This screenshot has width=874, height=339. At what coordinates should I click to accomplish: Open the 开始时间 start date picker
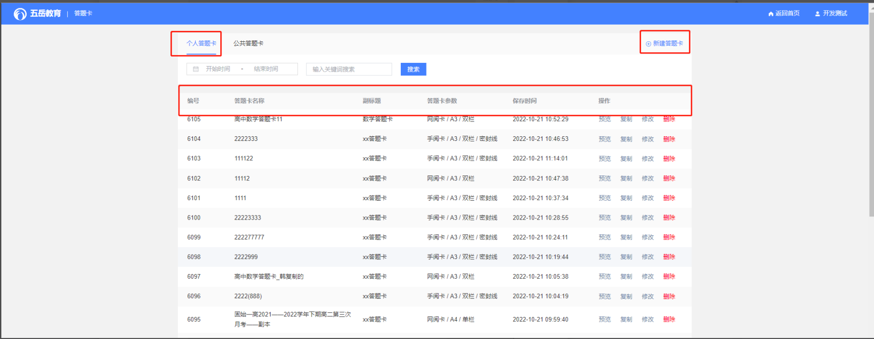(x=218, y=69)
